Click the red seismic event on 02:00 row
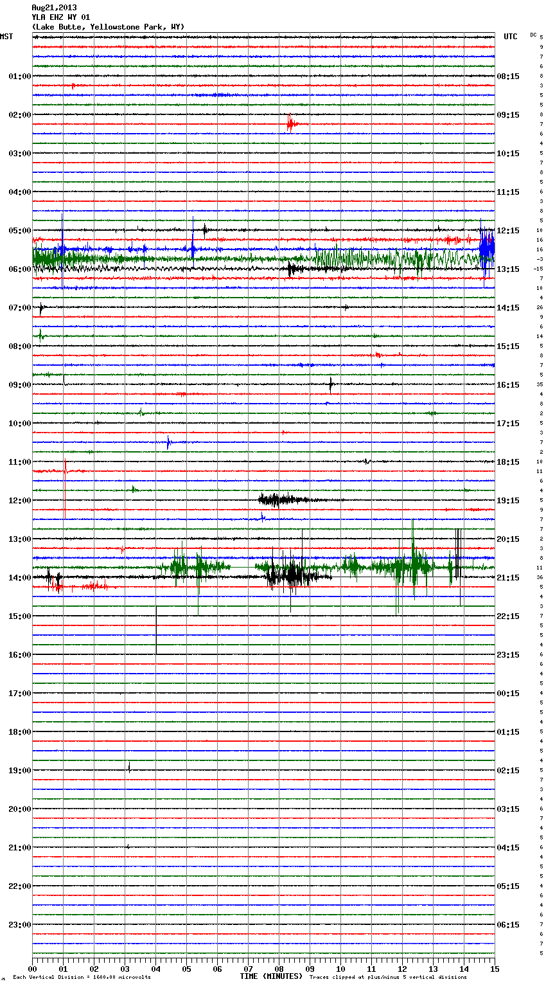The image size is (546, 986). [x=292, y=123]
